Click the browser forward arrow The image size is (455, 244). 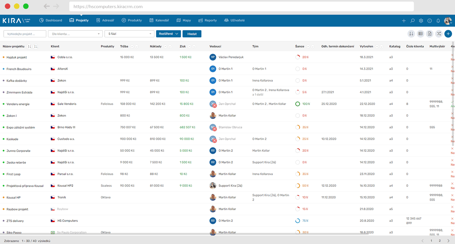[x=56, y=6]
